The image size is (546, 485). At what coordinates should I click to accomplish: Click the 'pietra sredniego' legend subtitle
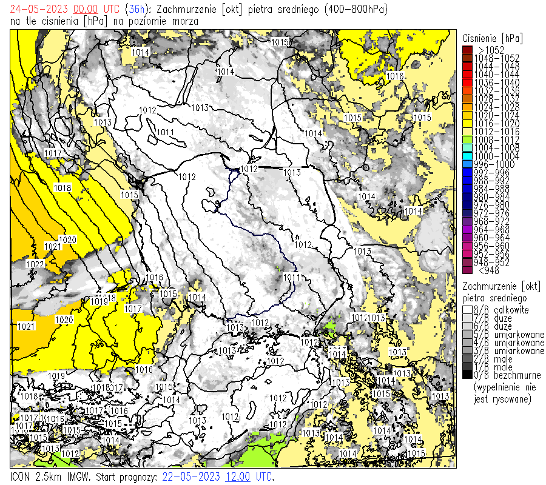[x=495, y=298]
